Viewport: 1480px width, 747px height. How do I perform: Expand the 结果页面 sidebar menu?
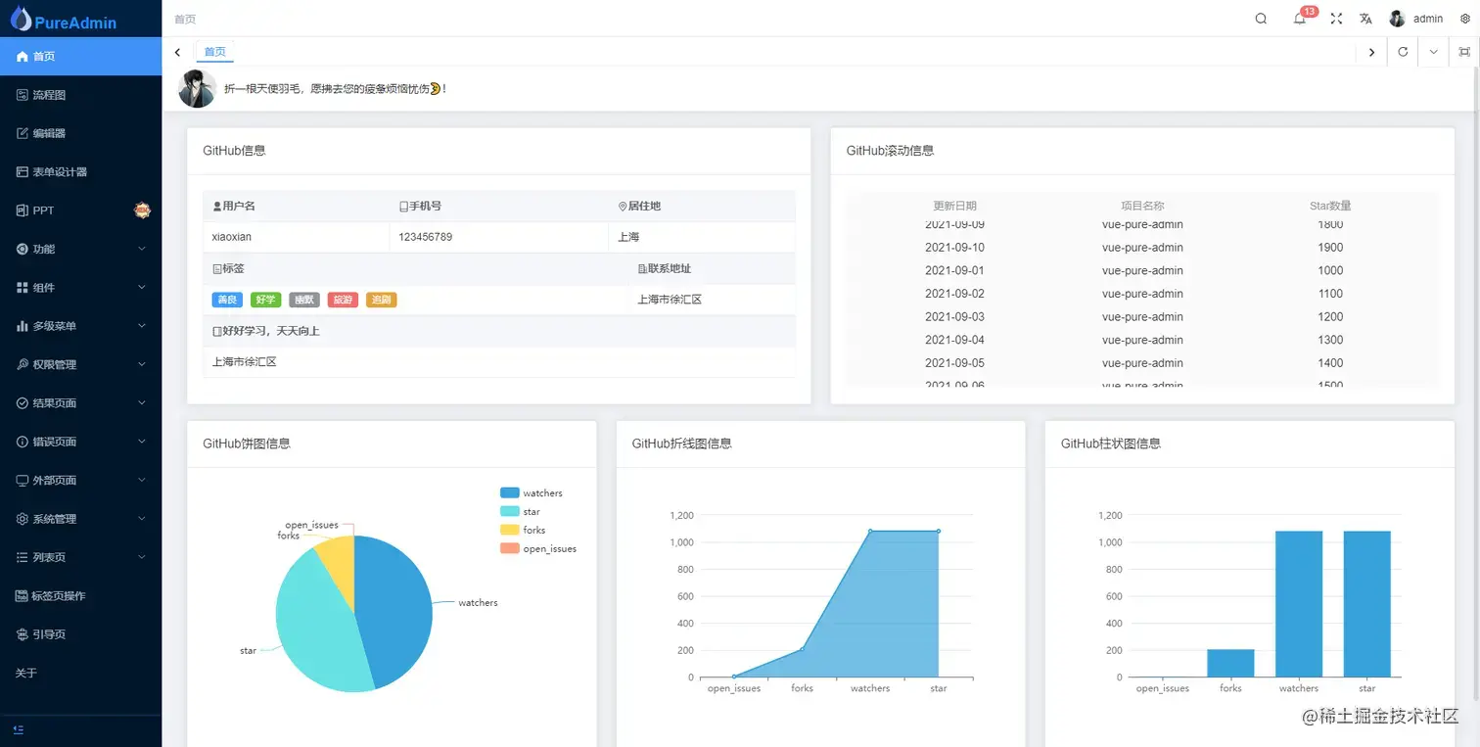[x=80, y=403]
